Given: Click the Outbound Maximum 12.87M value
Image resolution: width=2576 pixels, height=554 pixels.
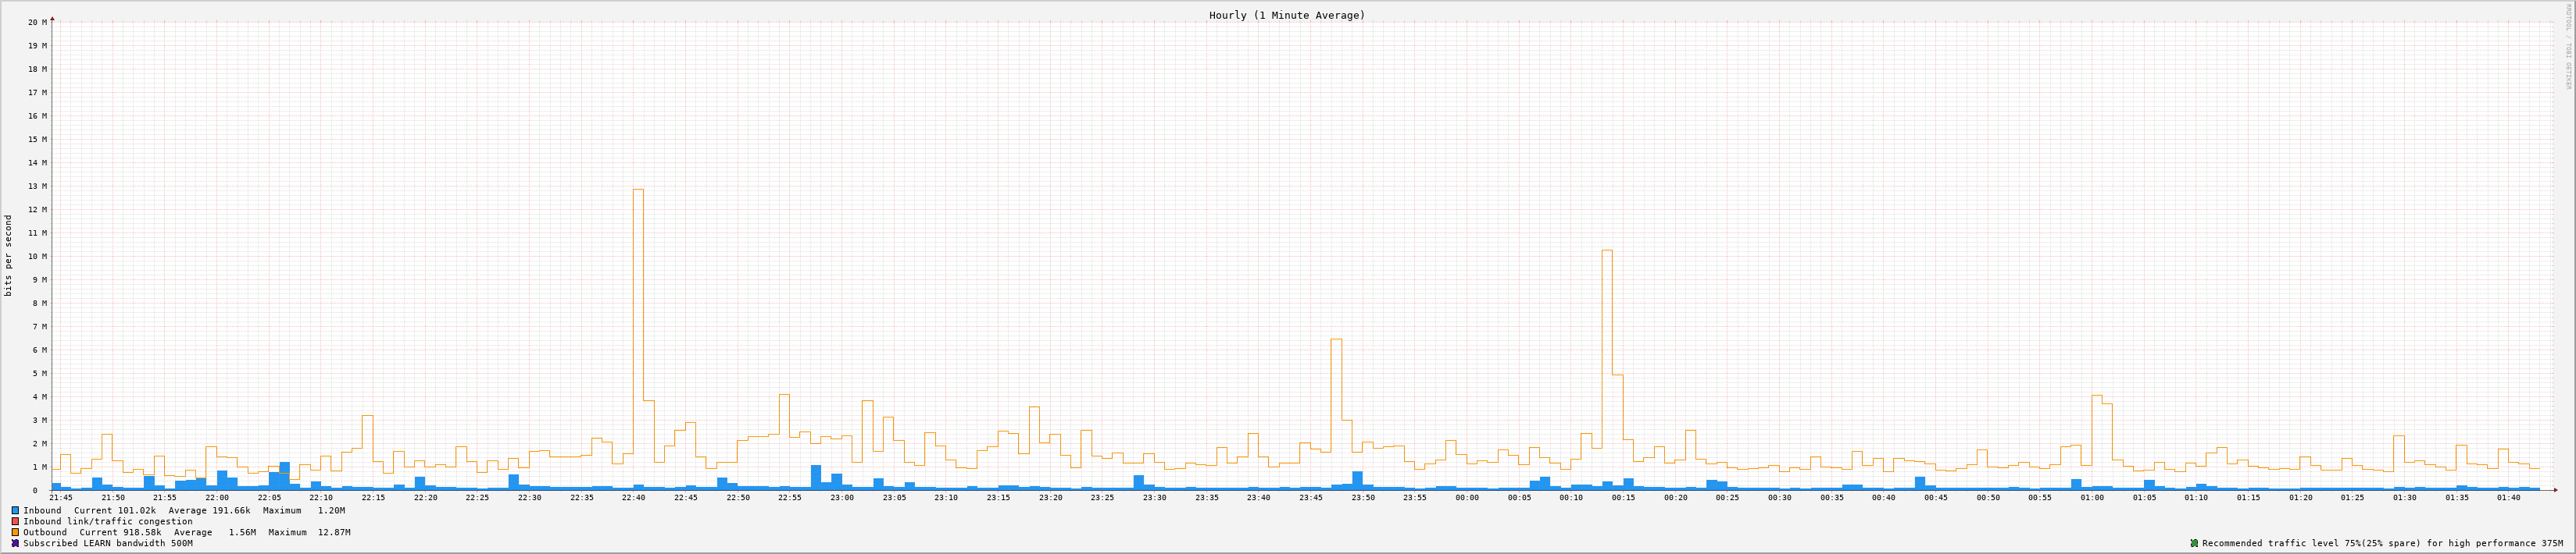Looking at the screenshot, I should pyautogui.click(x=331, y=532).
